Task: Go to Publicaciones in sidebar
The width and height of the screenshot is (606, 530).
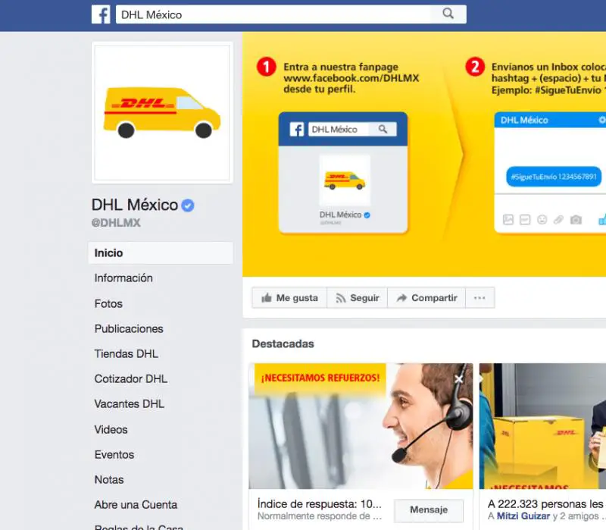Action: tap(129, 329)
